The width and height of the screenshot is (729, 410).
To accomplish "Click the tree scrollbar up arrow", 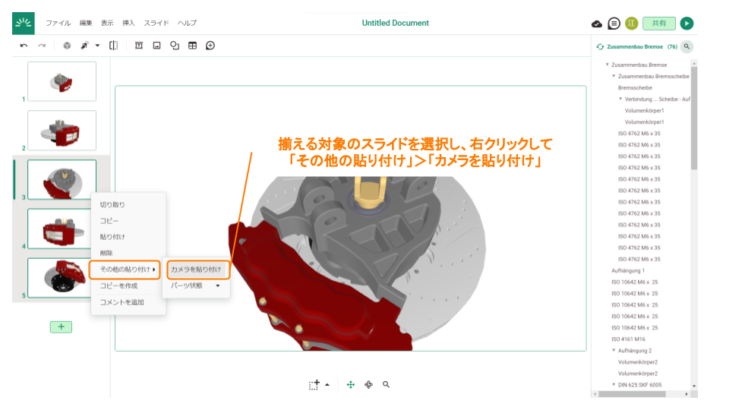I will coord(694,63).
